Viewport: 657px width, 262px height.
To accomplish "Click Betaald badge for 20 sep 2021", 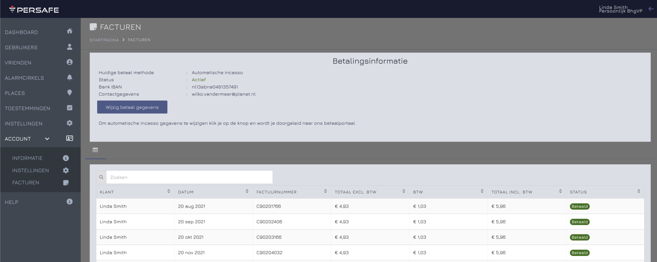I will point(580,222).
